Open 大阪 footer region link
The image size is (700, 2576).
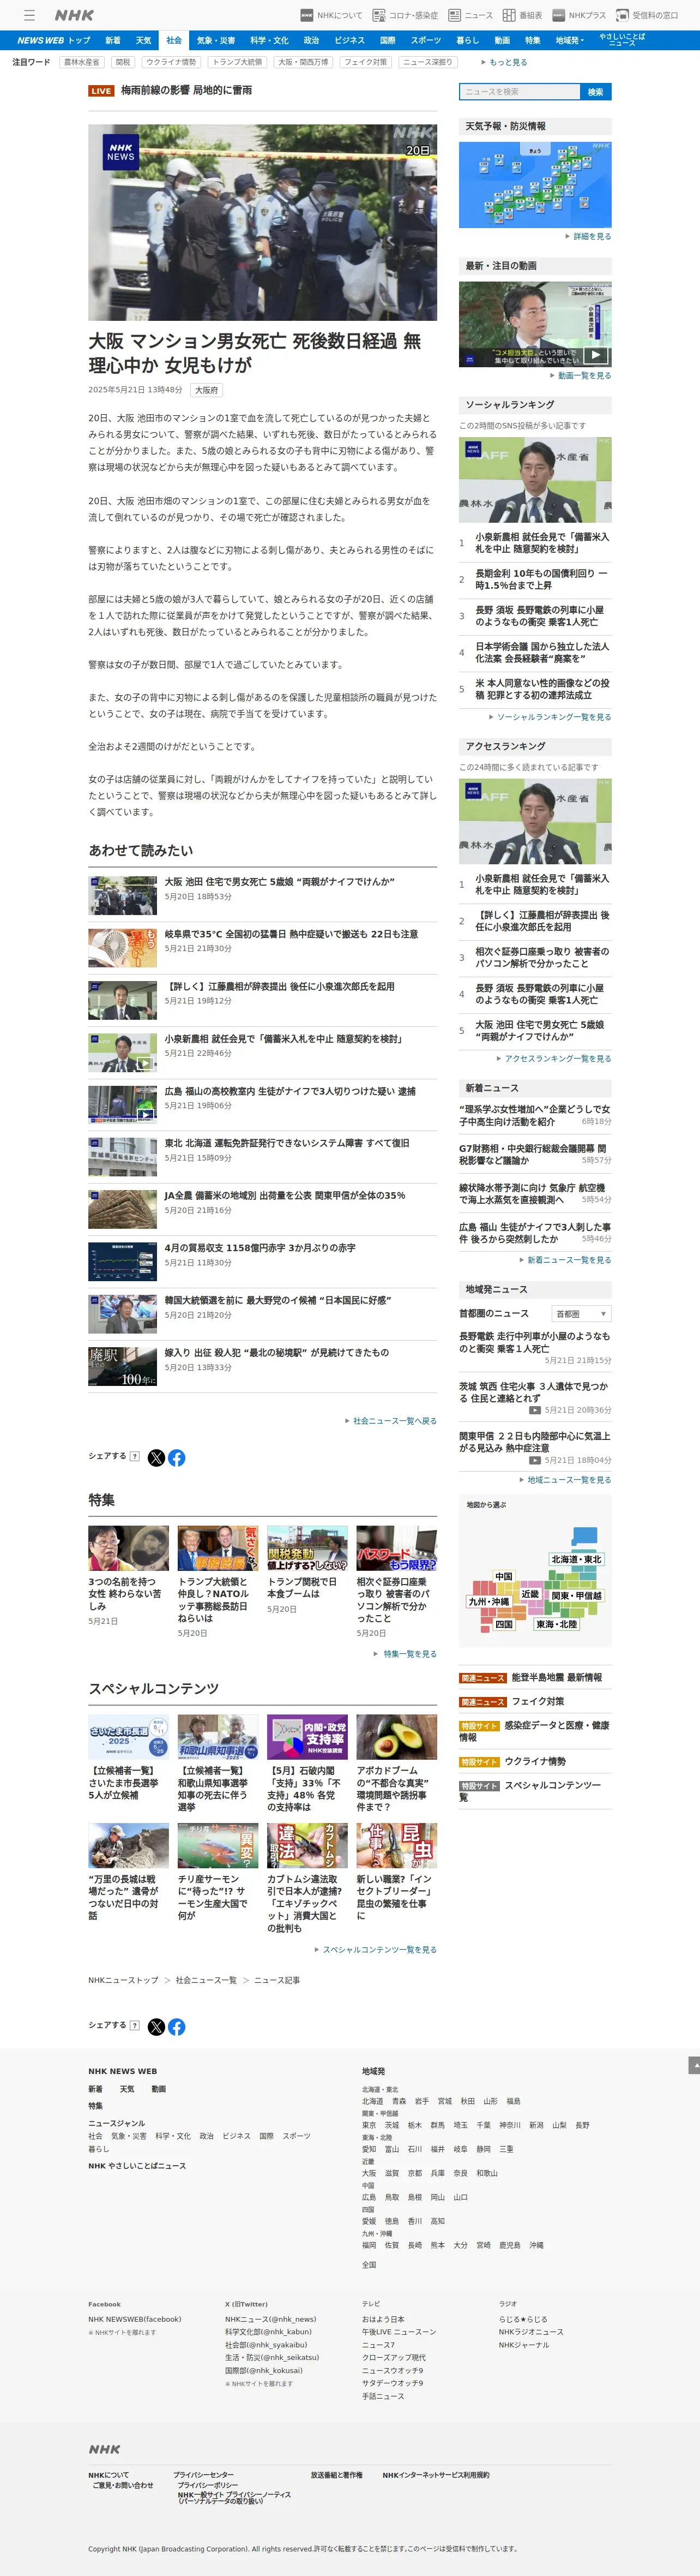click(369, 2173)
